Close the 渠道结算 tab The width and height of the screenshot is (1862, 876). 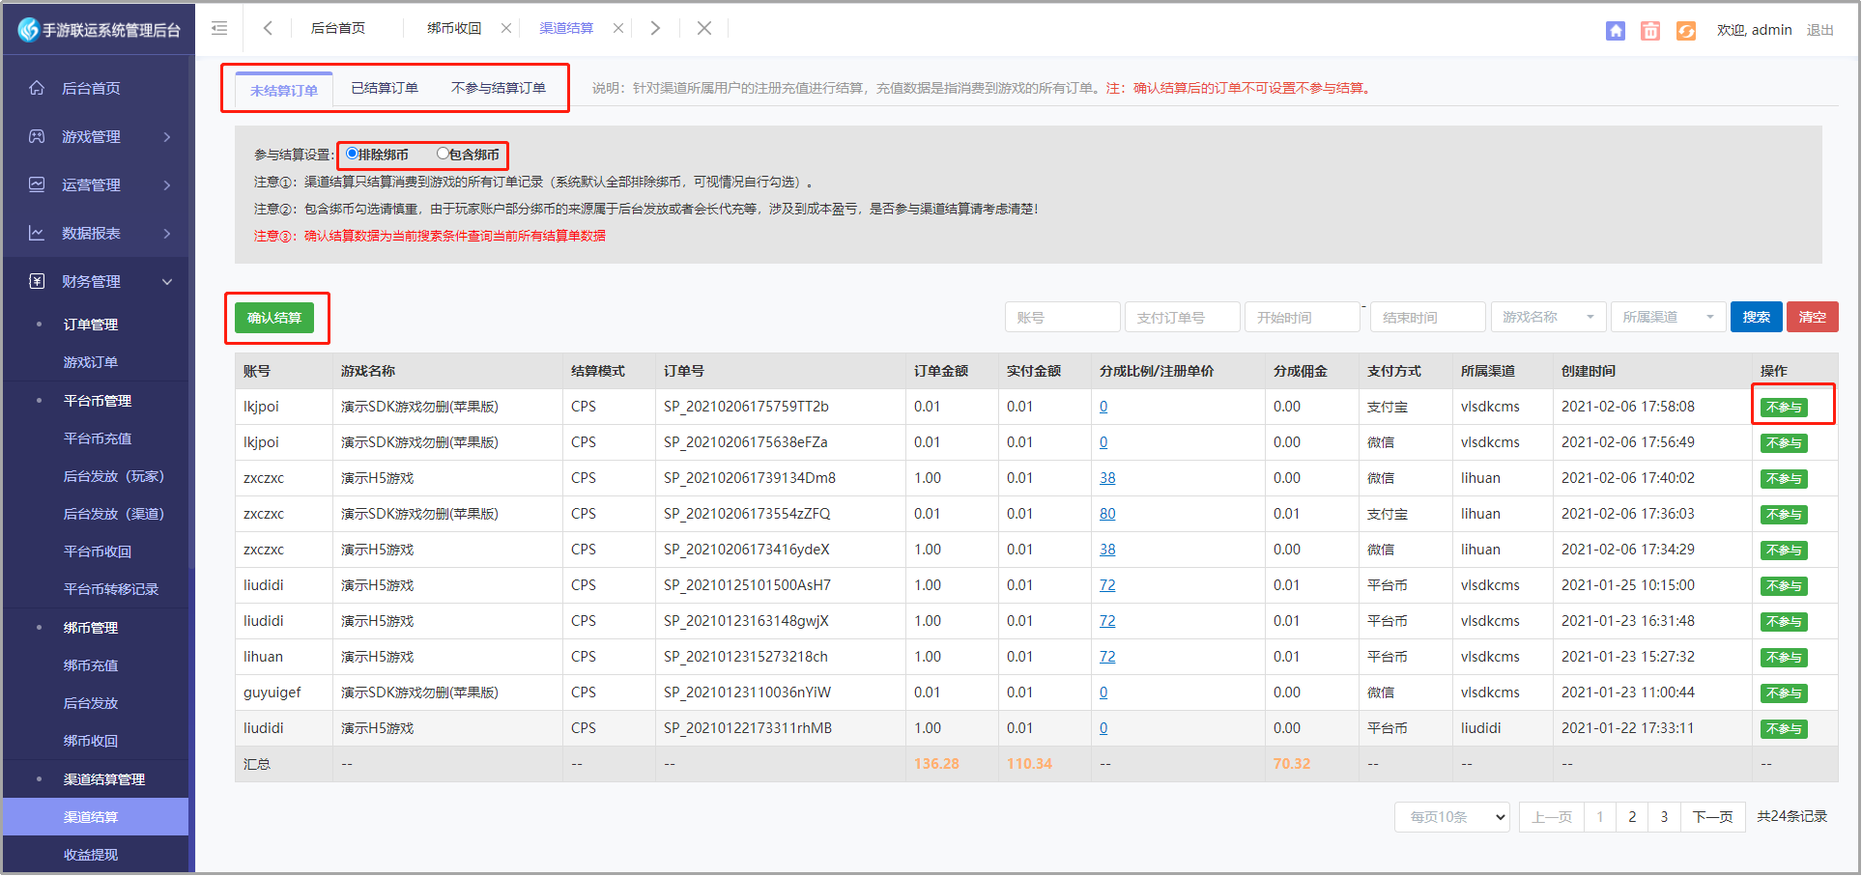(x=618, y=28)
